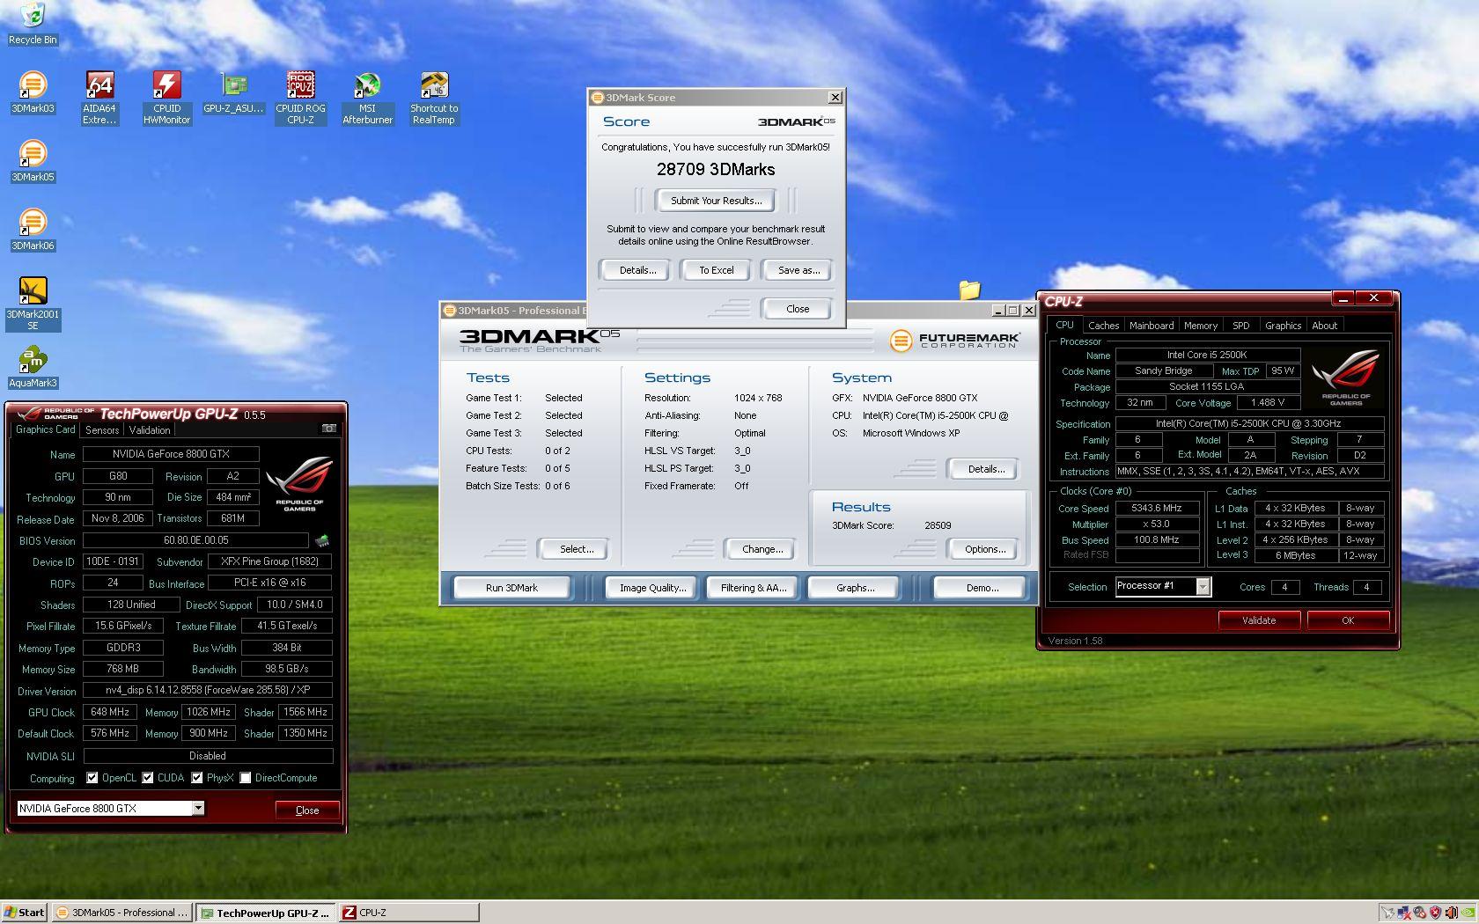
Task: Open the disconnected network tray icon
Action: coord(1404,913)
